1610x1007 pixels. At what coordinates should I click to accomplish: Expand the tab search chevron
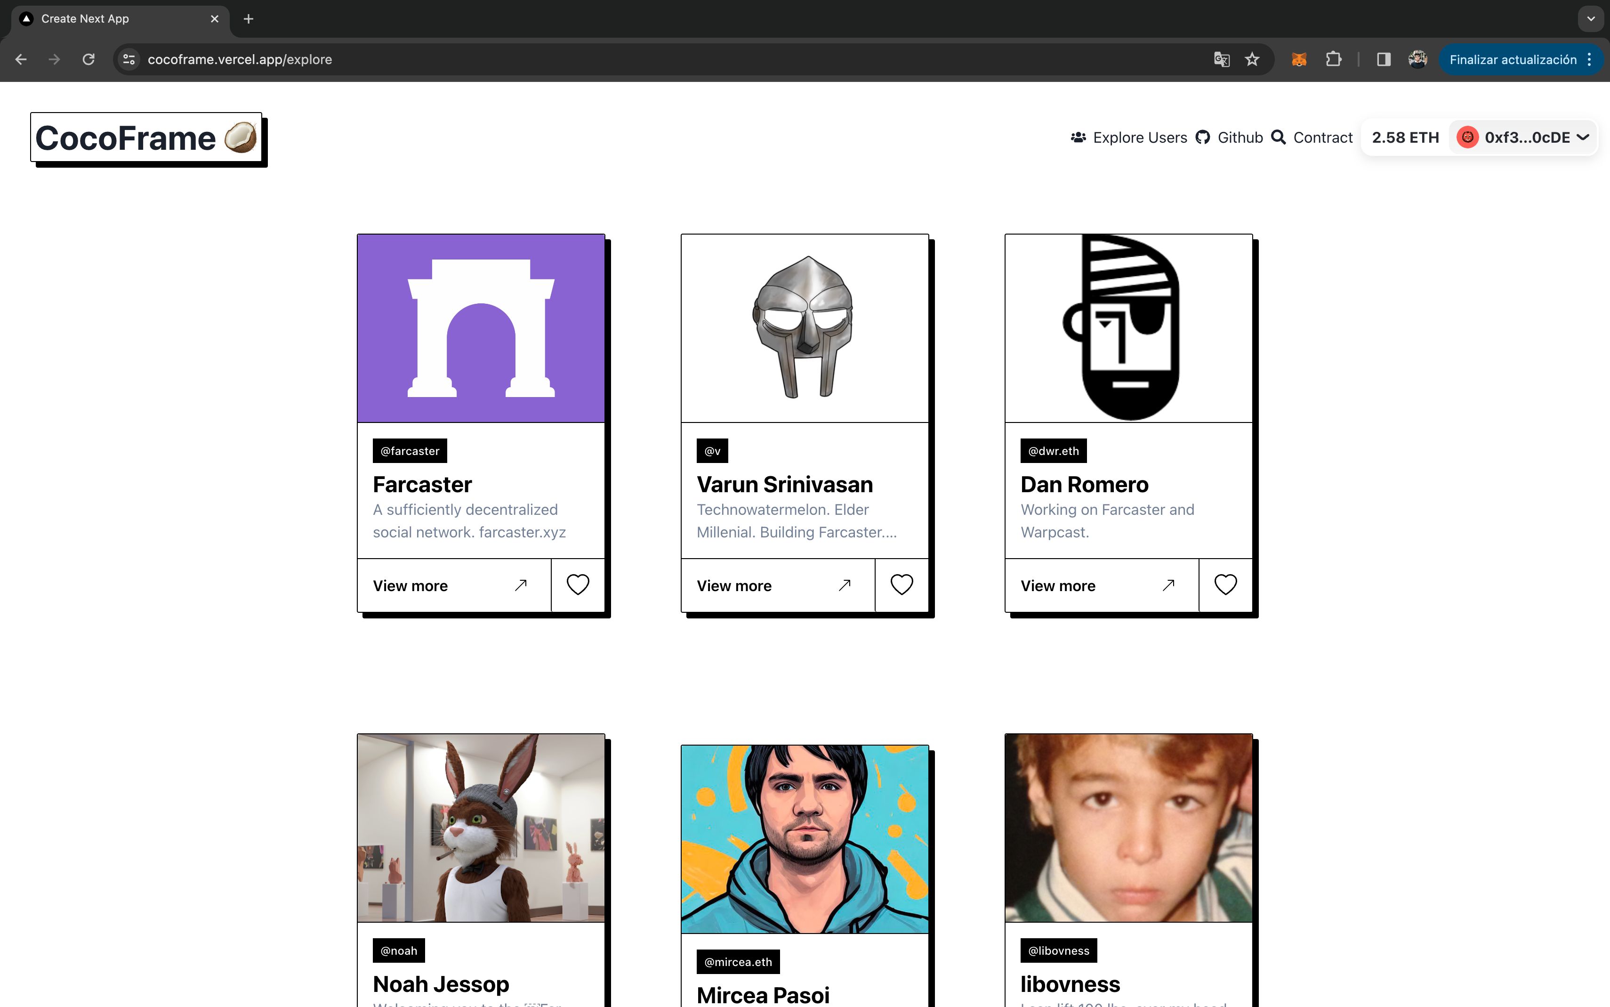(1591, 19)
